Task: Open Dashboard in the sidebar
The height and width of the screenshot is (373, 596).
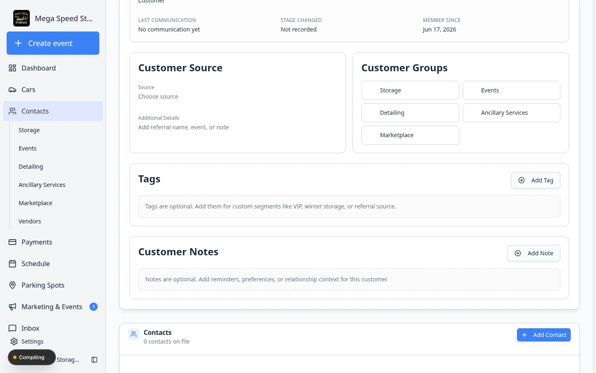Action: (x=53, y=68)
